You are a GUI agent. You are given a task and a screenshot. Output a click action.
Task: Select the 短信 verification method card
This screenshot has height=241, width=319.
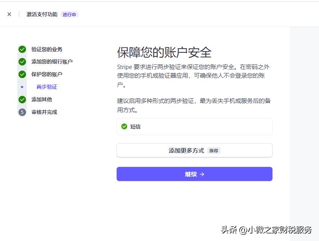(194, 127)
